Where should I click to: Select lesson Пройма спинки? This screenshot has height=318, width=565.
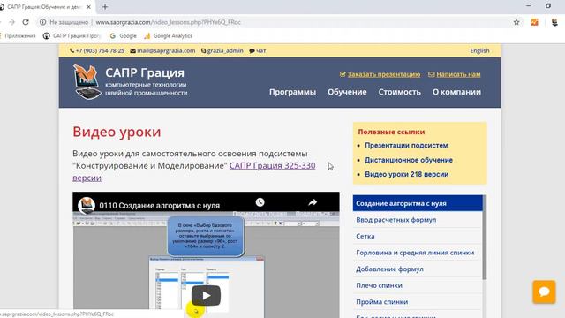(x=418, y=302)
